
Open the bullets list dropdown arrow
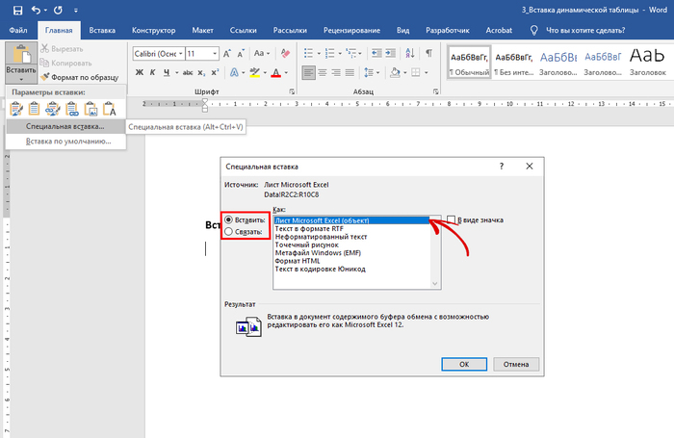pyautogui.click(x=319, y=54)
